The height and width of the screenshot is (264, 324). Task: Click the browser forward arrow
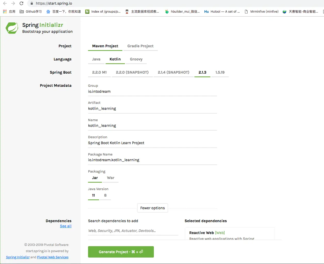(13, 3)
